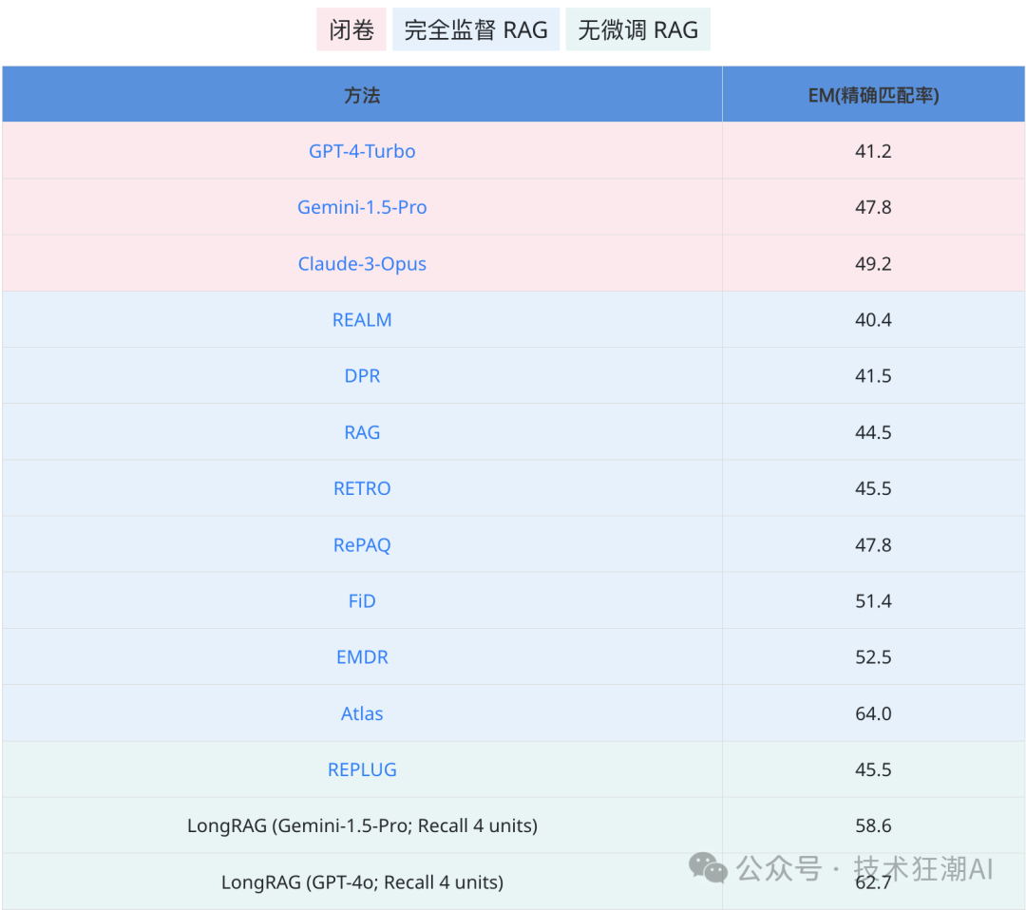Select the 47.8 value in RePAQ row

tap(874, 545)
